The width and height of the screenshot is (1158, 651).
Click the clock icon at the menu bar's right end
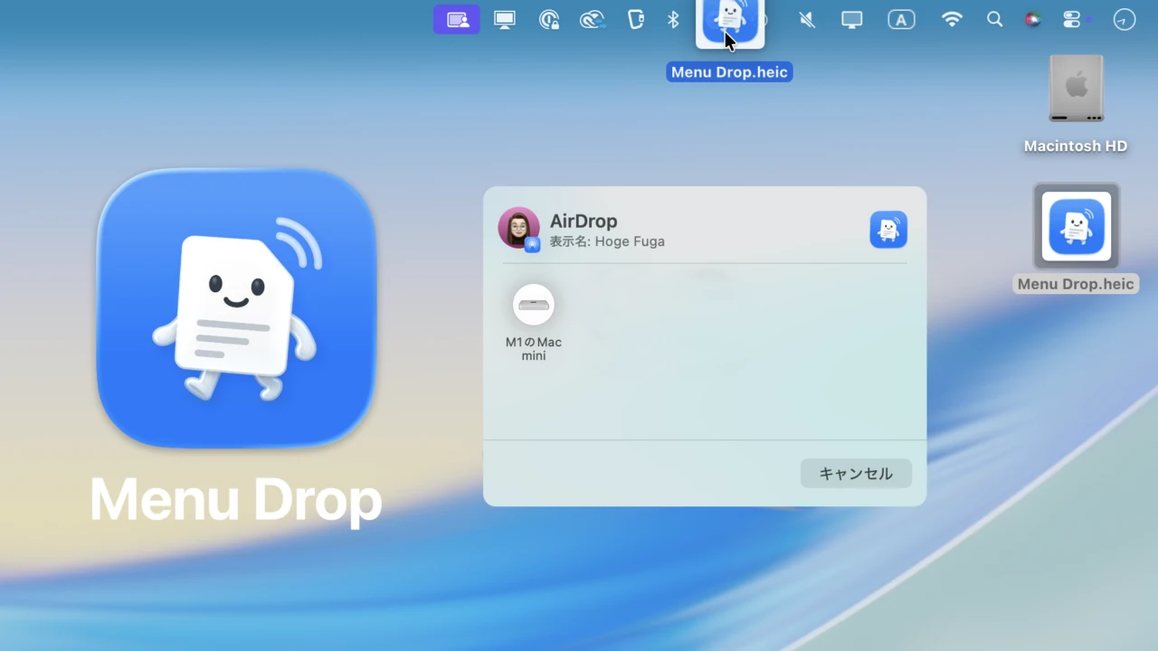[x=1124, y=20]
